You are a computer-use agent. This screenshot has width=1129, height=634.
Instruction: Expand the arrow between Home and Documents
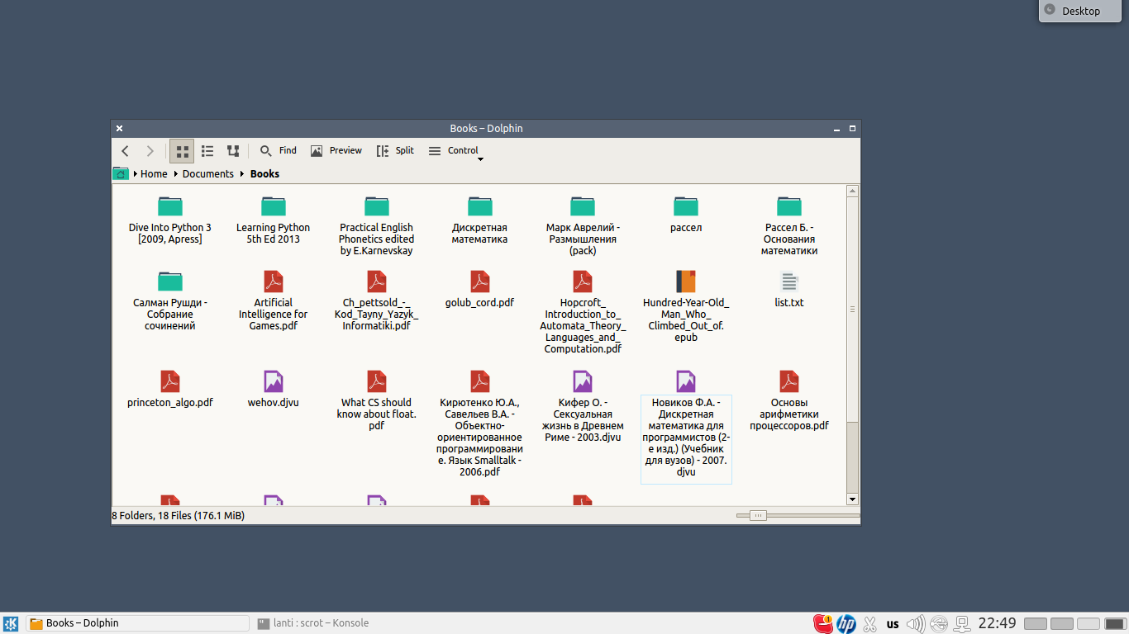(175, 174)
